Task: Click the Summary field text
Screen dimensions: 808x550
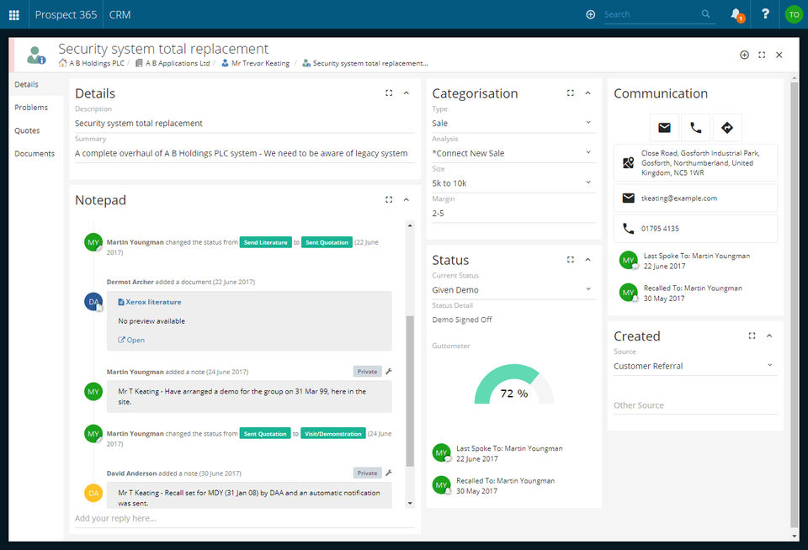Action: 244,153
